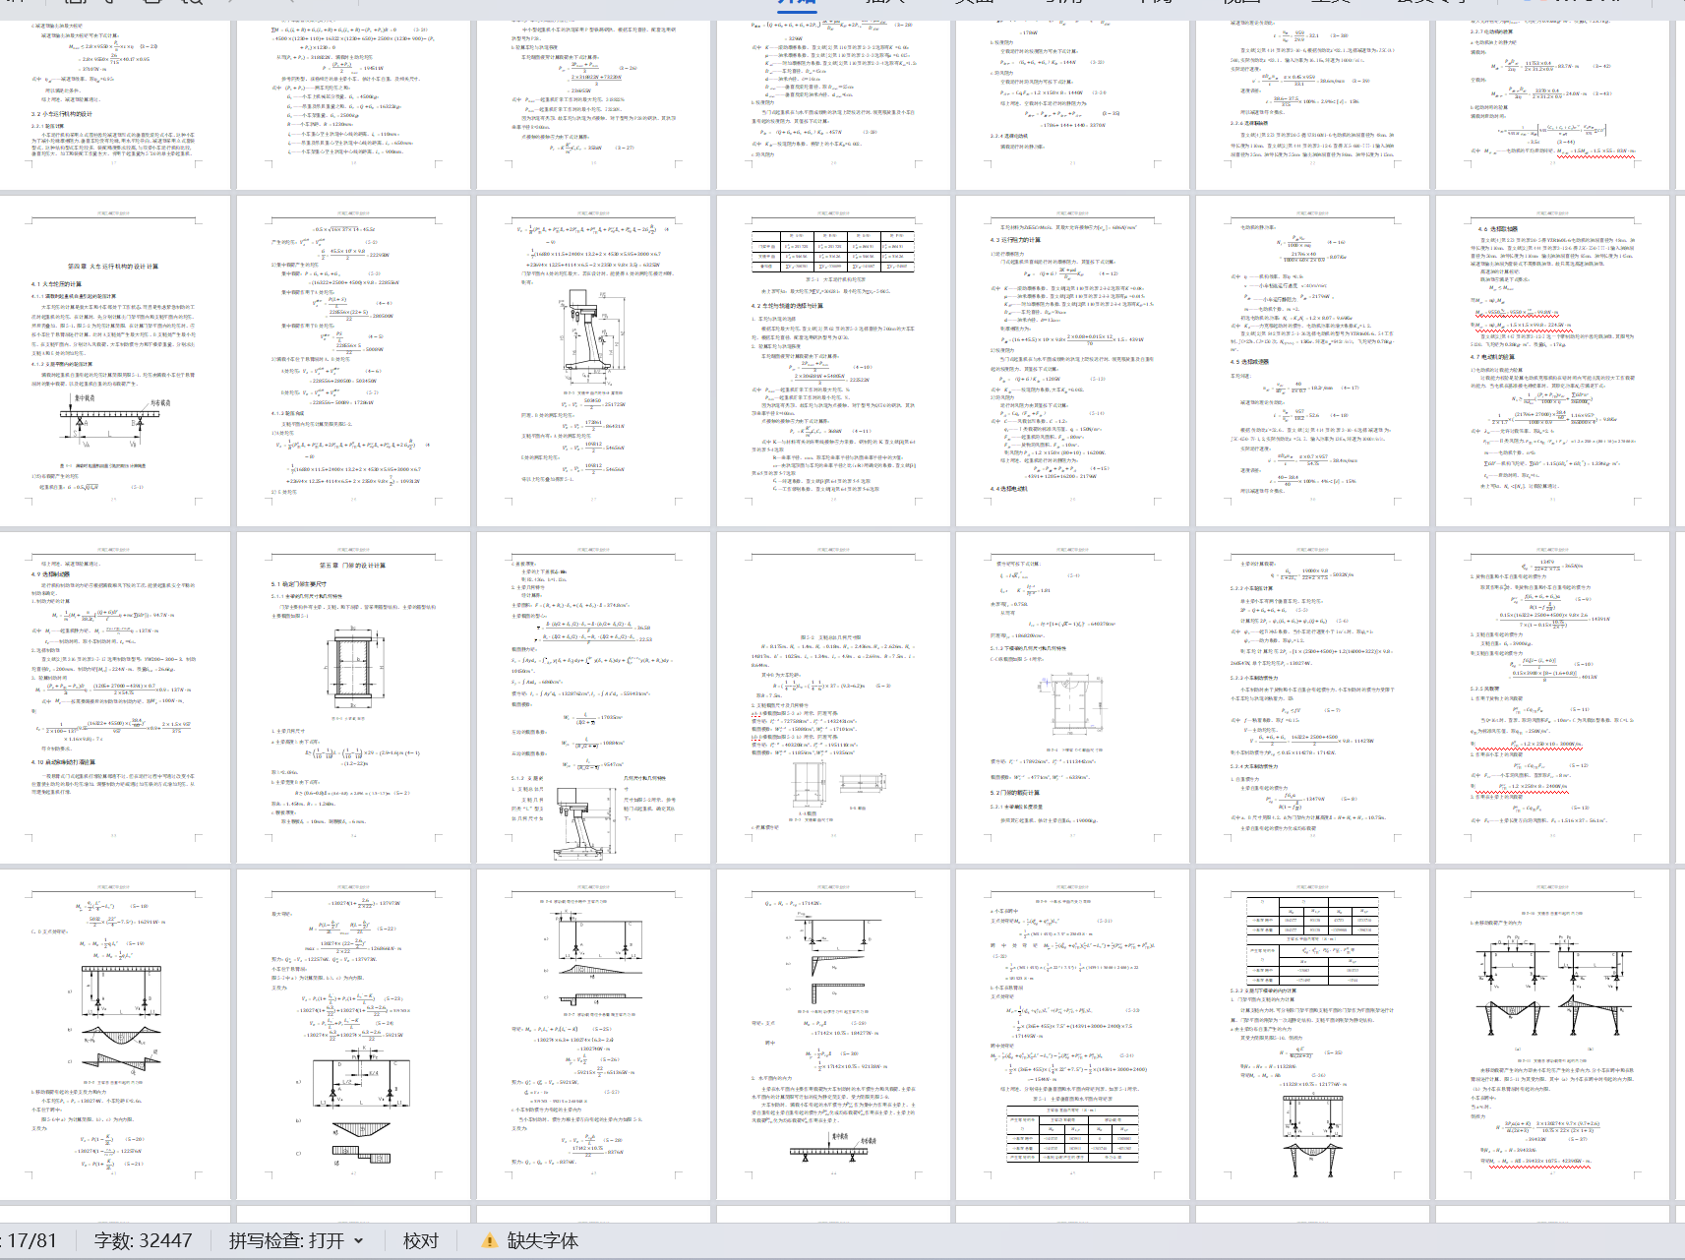The width and height of the screenshot is (1685, 1260).
Task: Open the spell check 拼写检查 dropdown
Action: (296, 1240)
